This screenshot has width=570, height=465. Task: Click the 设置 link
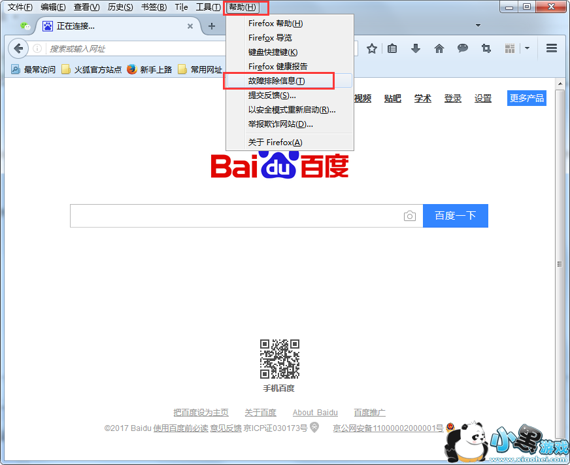click(x=483, y=98)
